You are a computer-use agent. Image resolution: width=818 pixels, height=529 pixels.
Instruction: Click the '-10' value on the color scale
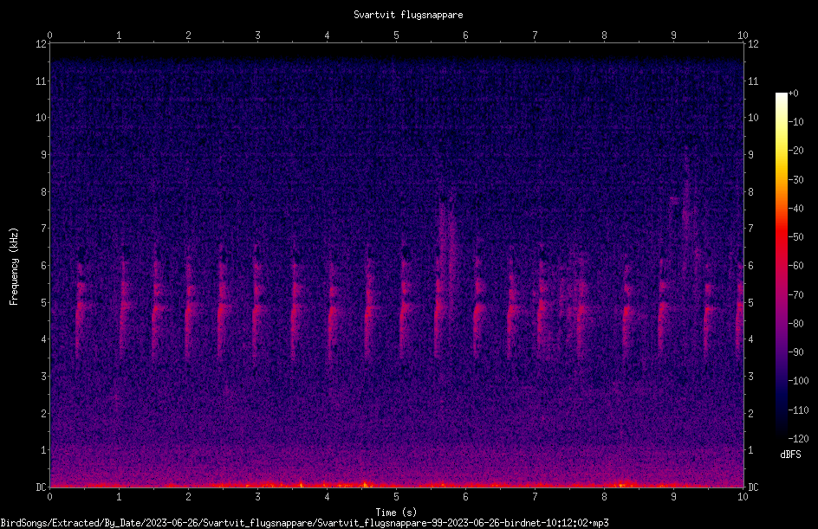click(x=795, y=122)
